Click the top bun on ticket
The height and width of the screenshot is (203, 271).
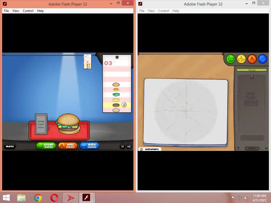pos(116,85)
